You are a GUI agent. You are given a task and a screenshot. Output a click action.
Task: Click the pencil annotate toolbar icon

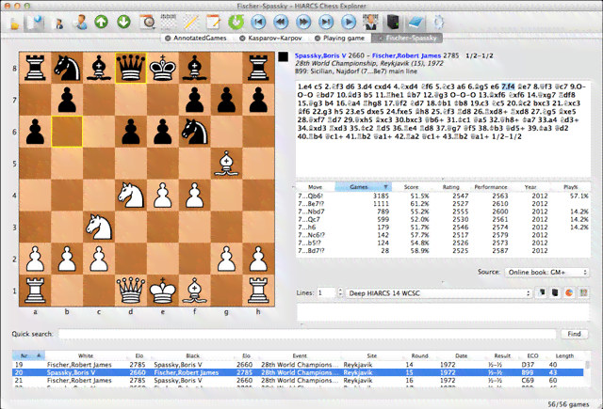(191, 23)
